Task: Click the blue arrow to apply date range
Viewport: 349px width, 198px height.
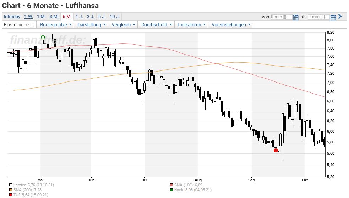Action: tap(340, 16)
